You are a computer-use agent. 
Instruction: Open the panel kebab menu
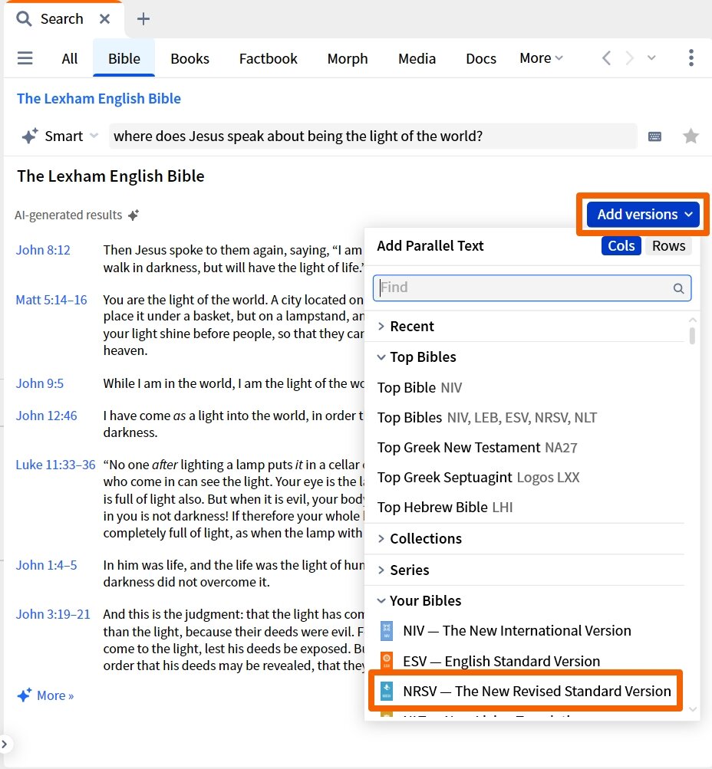[691, 58]
